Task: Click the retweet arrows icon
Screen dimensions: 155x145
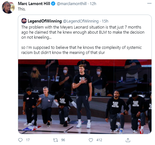Action: coord(55,140)
